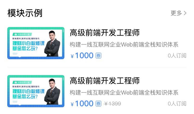Click the wave icon in first thumbnail
The image size is (194, 114).
click(15, 53)
